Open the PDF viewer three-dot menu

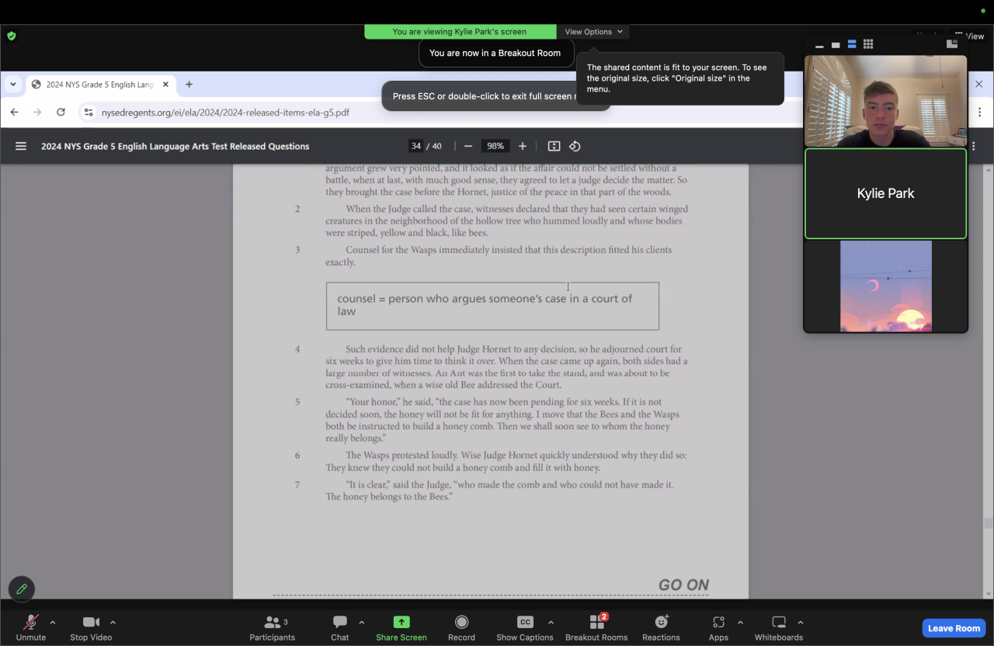974,146
